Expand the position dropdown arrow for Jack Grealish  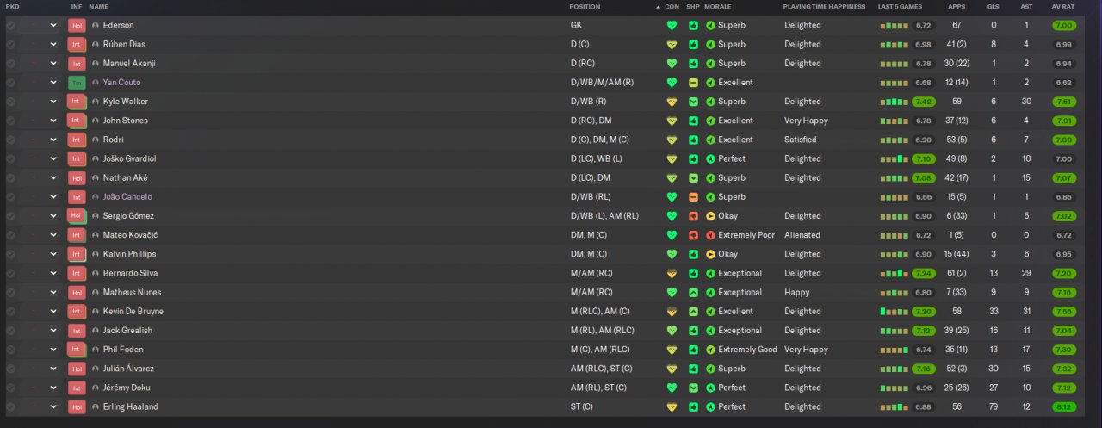pyautogui.click(x=53, y=331)
